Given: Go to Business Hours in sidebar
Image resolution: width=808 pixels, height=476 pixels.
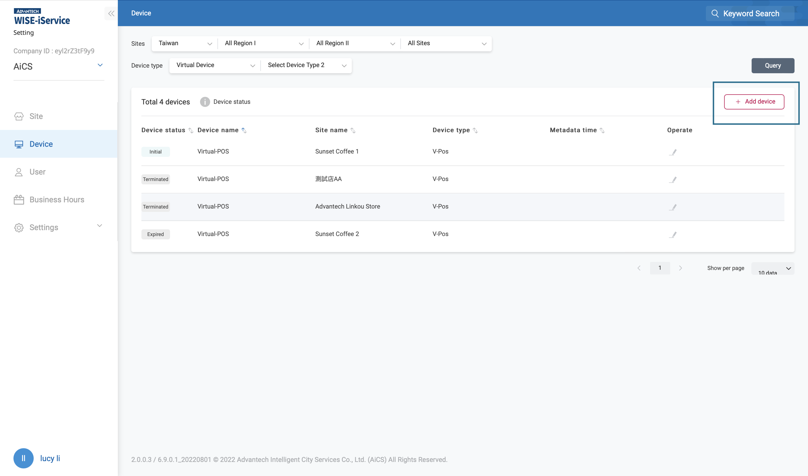Looking at the screenshot, I should coord(57,200).
